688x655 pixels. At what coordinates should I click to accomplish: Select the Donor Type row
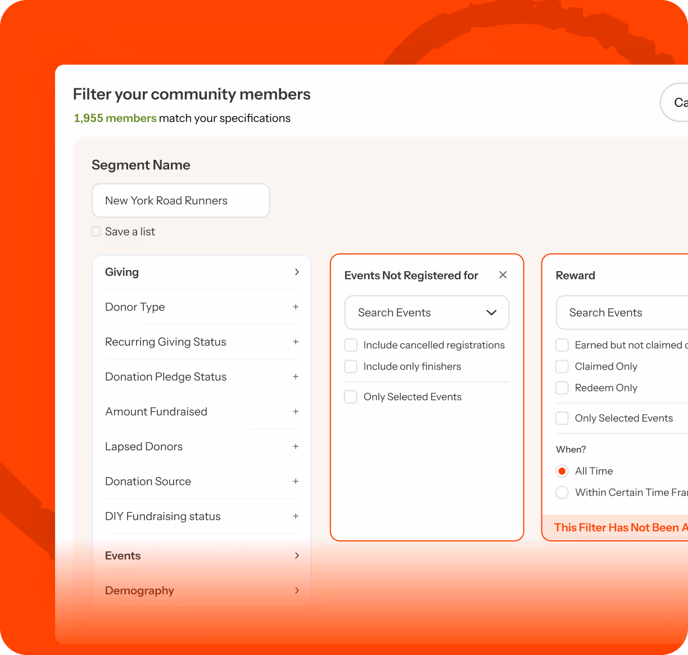click(x=201, y=307)
